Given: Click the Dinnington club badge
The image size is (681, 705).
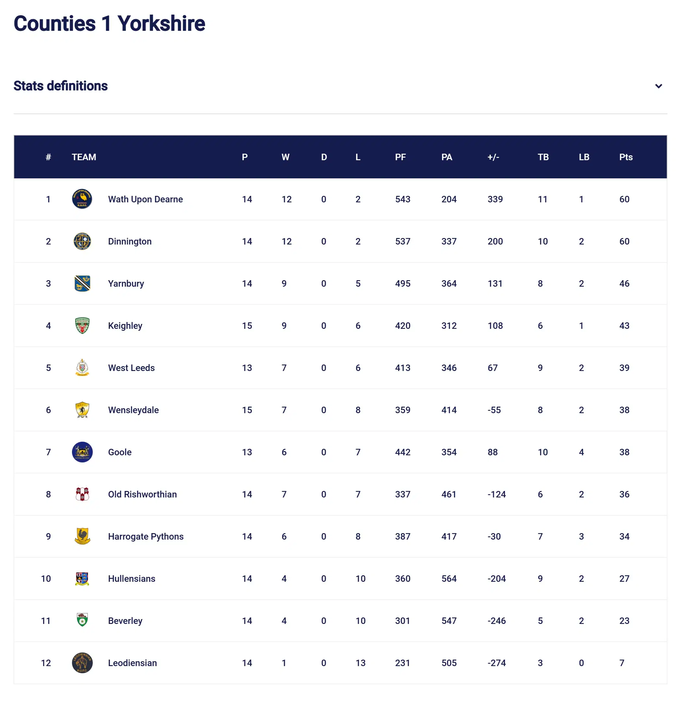Looking at the screenshot, I should pyautogui.click(x=82, y=241).
